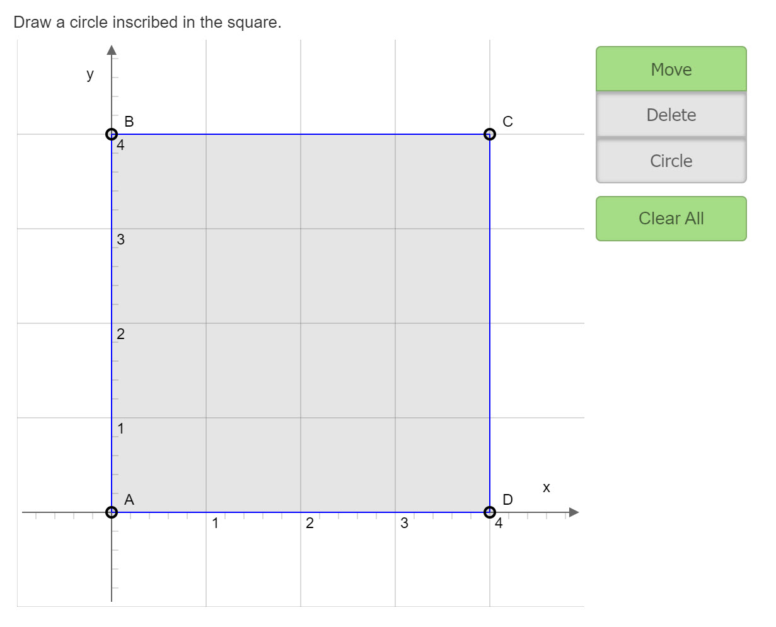Select point A at the origin

coord(112,511)
